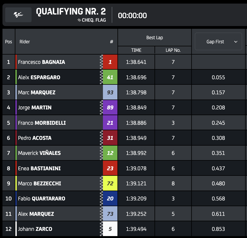Image resolution: width=247 pixels, height=238 pixels.
Task: Select the Pos column header
Action: click(9, 42)
